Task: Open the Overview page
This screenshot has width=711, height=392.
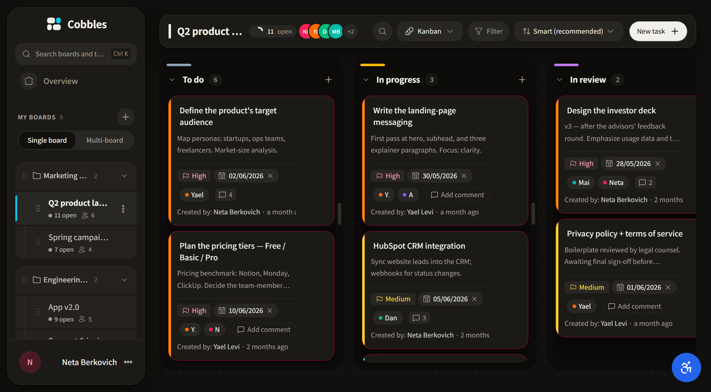Action: (76, 81)
